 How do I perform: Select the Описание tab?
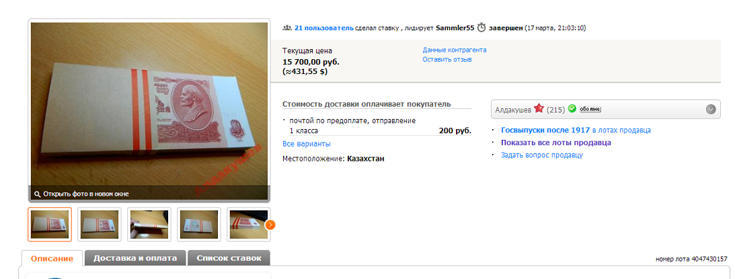[52, 258]
